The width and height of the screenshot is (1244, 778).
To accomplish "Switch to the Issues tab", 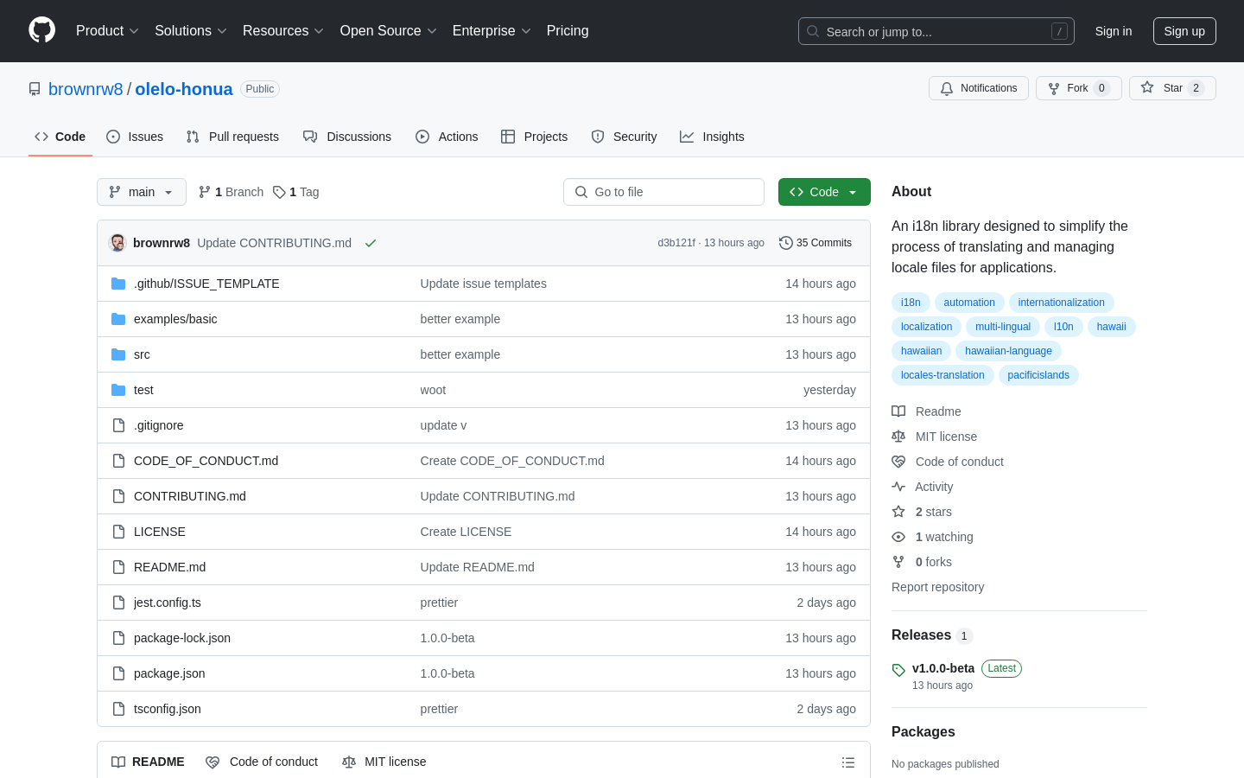I will 135,137.
